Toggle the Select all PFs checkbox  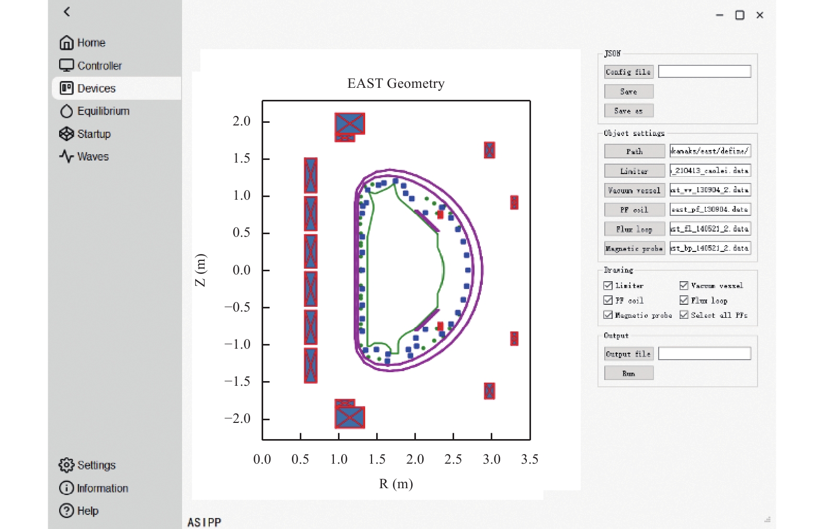tap(684, 315)
